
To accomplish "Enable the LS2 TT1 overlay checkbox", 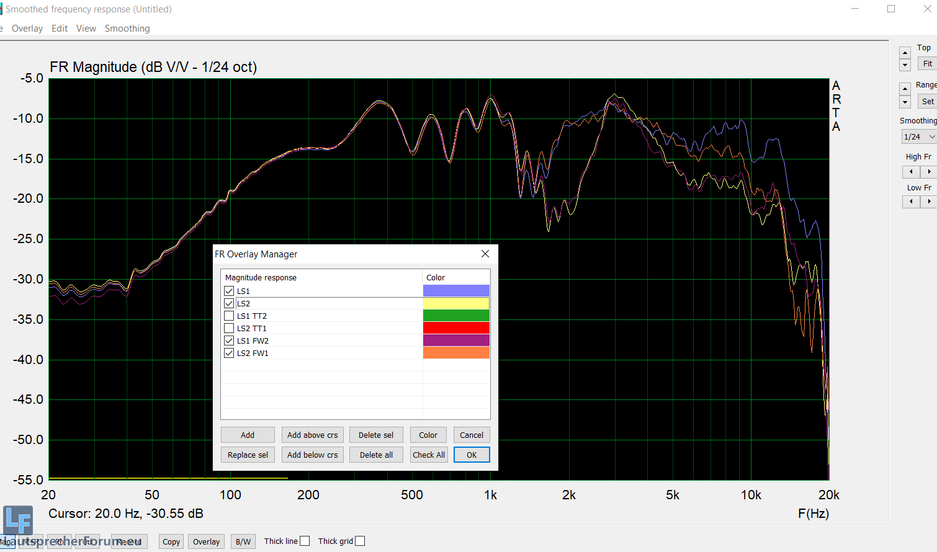I will (229, 328).
